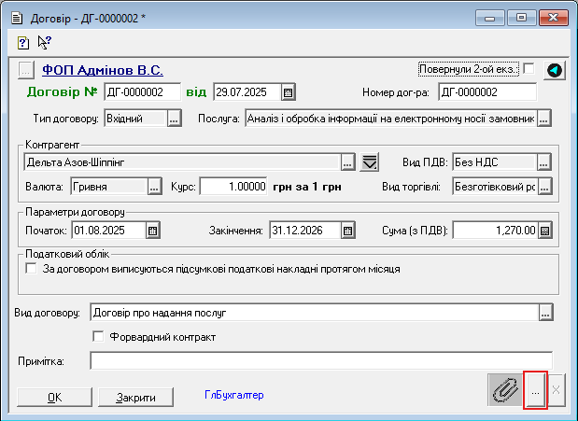Open the calendar for contract date
578x421 pixels.
tap(289, 92)
